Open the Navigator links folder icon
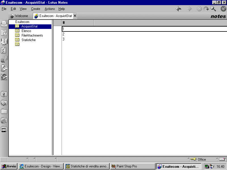The height and width of the screenshot is (170, 227). 4,129
